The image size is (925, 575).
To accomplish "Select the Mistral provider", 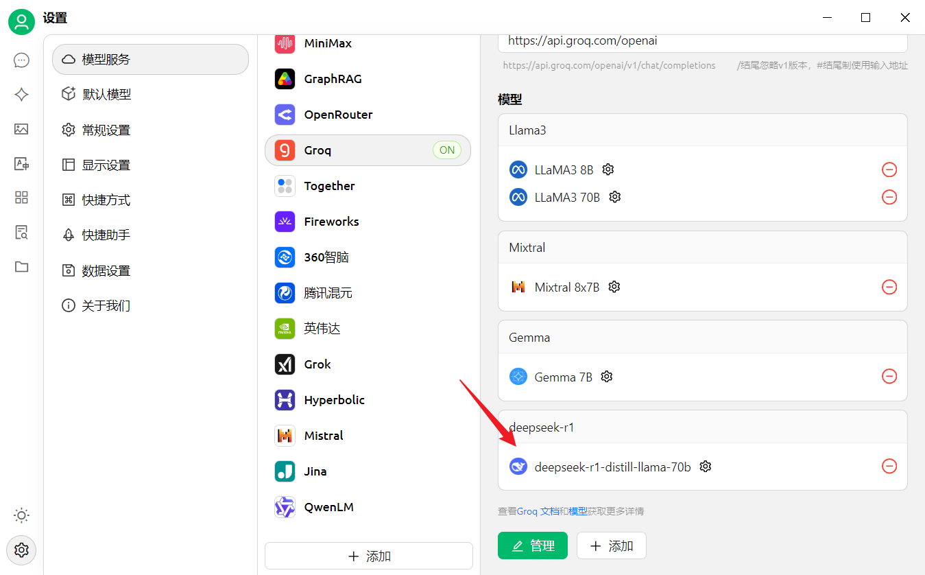I will point(368,436).
